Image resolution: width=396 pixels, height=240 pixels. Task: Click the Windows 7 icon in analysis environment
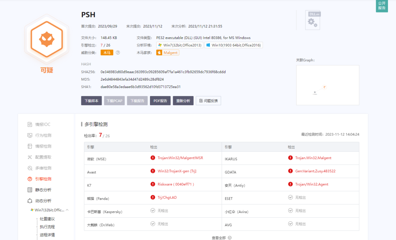(160, 45)
